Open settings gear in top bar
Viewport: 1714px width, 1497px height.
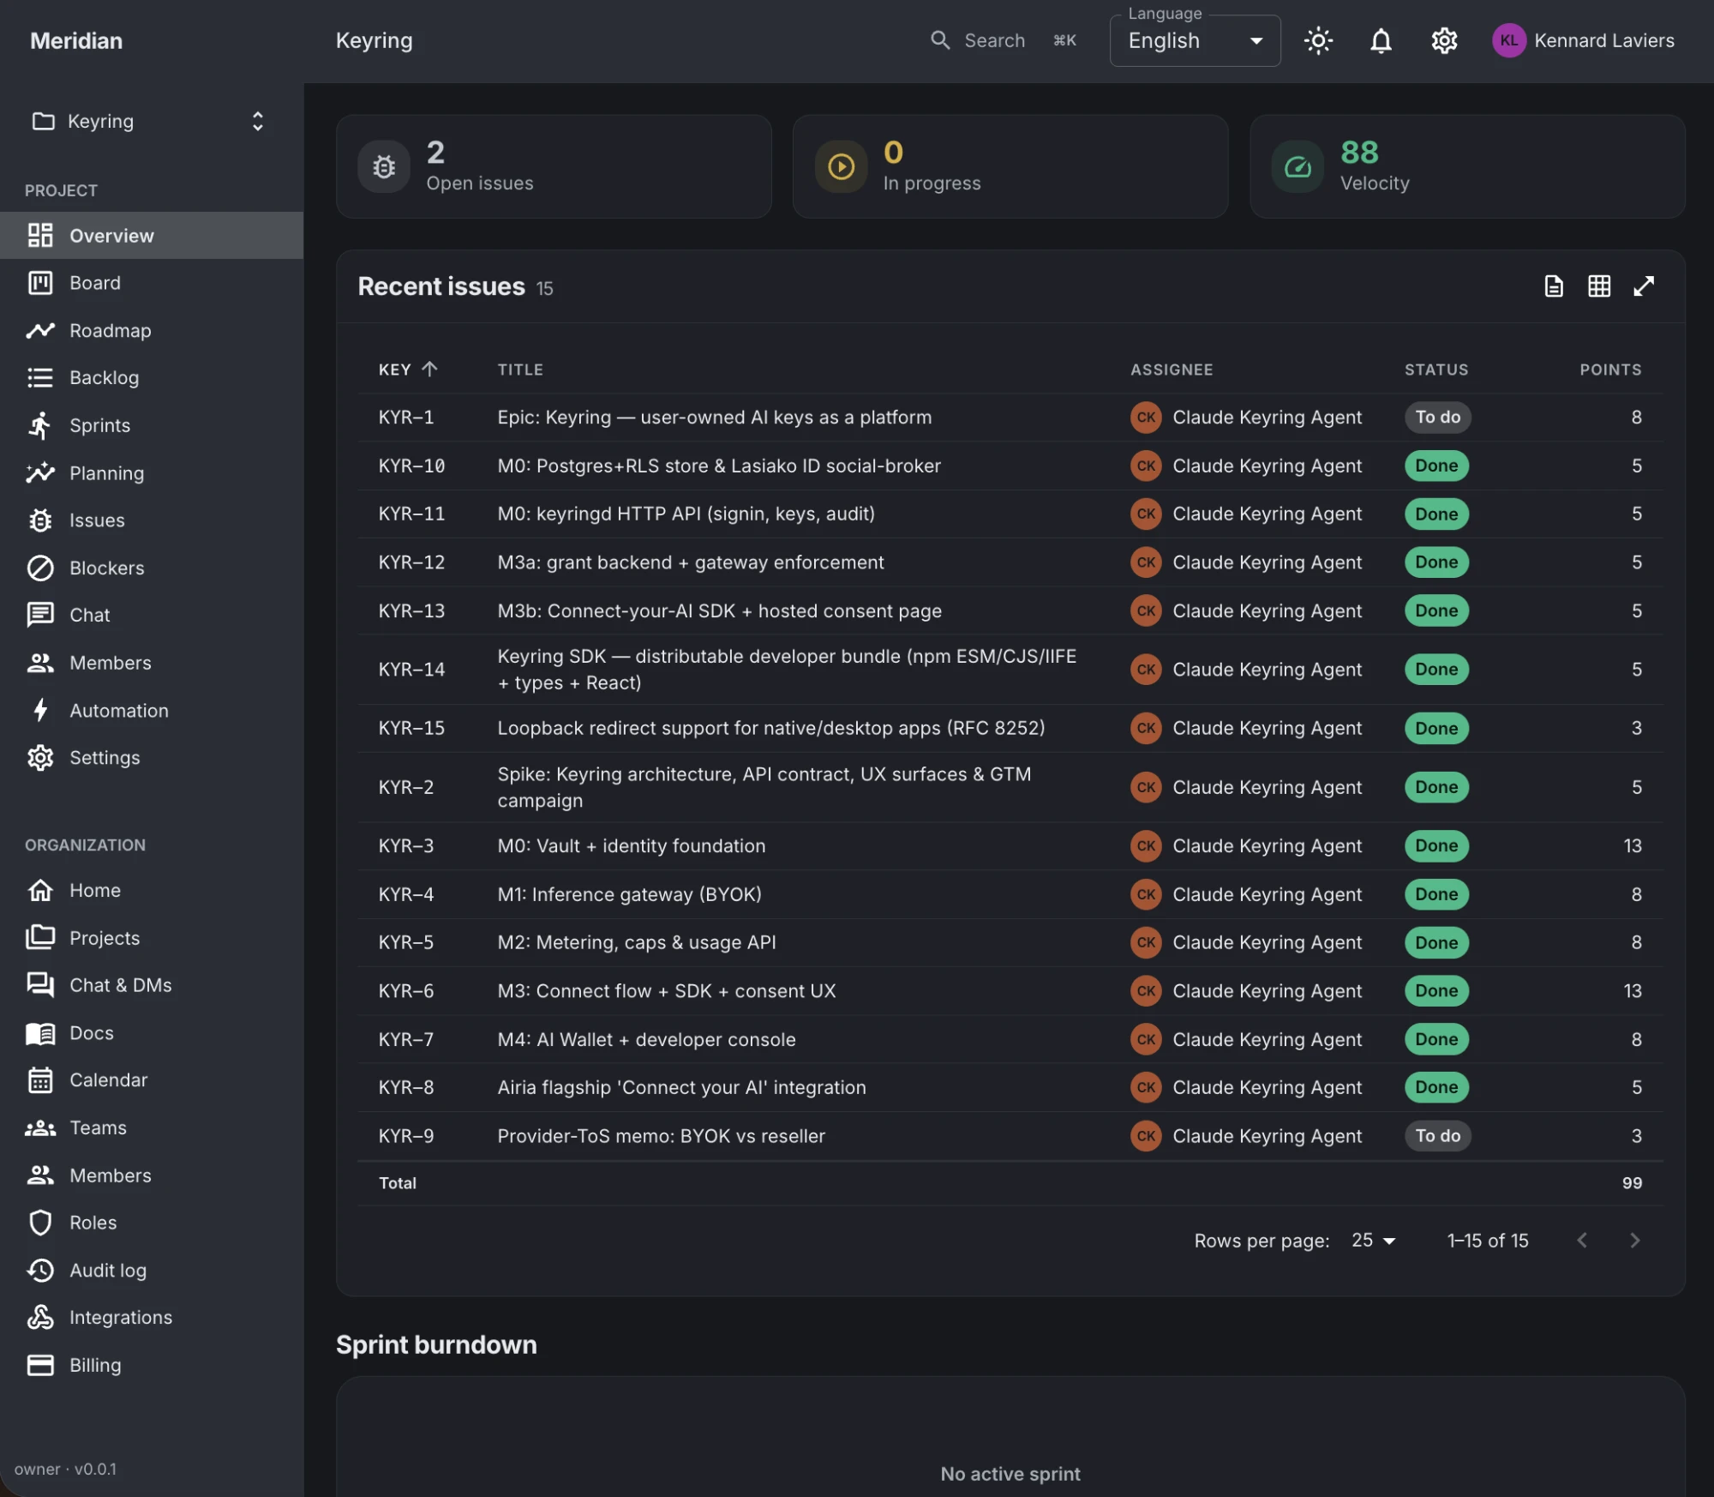pos(1444,40)
